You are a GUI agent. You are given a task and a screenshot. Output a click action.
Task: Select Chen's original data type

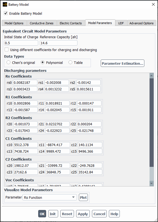click(x=8, y=63)
